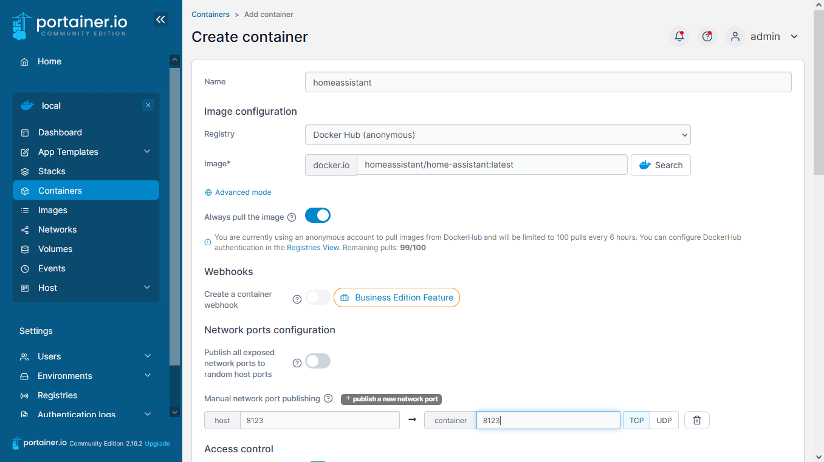Open notifications bell icon
824x462 pixels.
[679, 36]
